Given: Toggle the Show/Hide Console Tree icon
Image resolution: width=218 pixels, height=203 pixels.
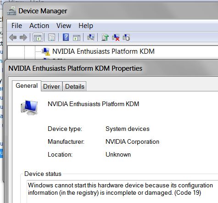Looking at the screenshot, I should (38, 37).
